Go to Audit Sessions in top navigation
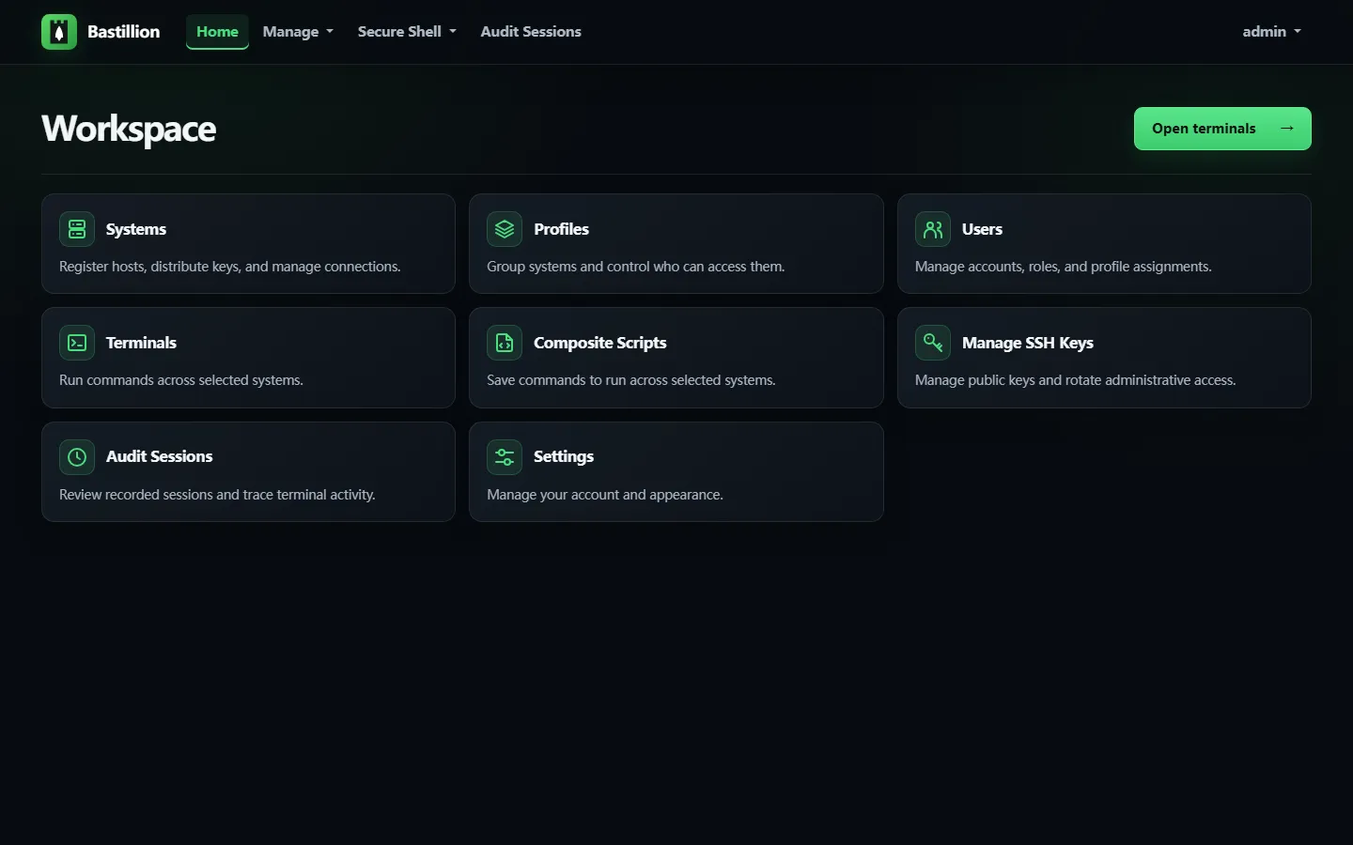This screenshot has width=1353, height=845. 531,32
